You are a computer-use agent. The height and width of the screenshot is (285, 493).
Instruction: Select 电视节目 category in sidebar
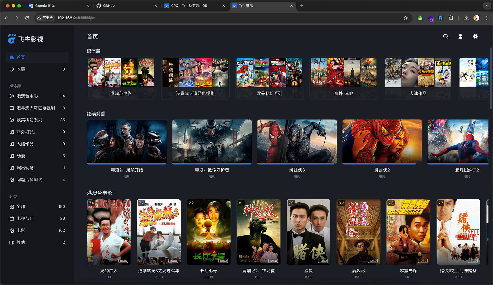coord(37,218)
